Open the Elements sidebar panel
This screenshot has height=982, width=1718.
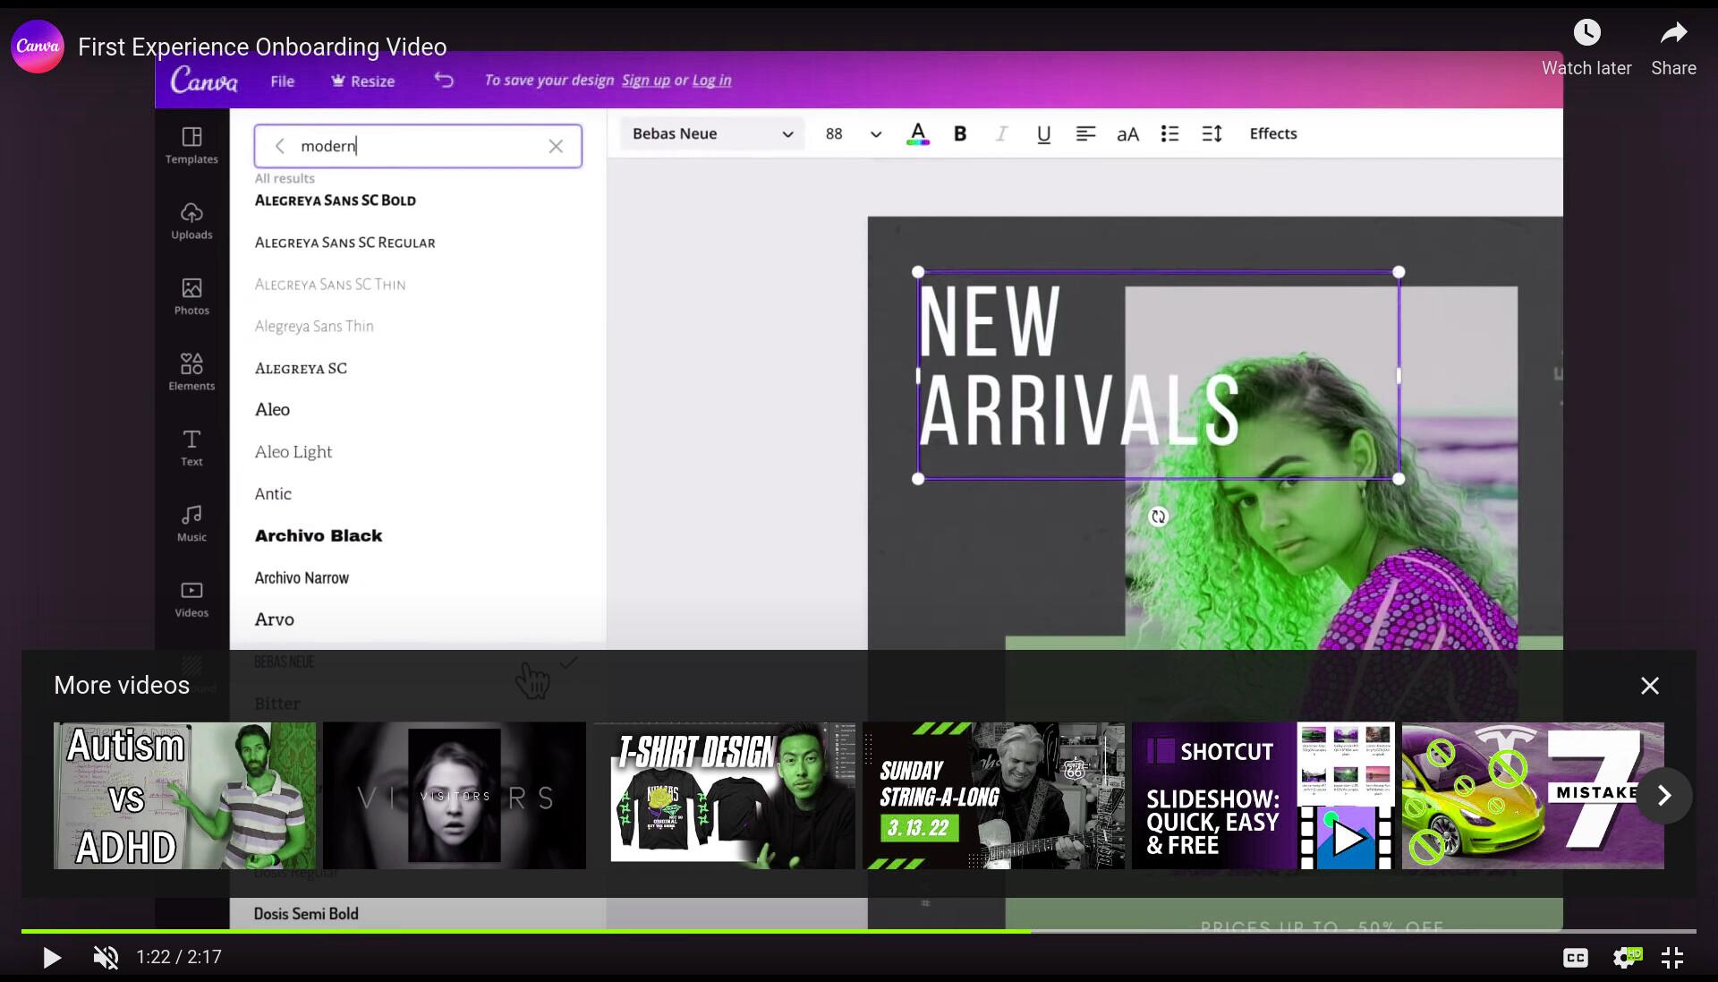coord(191,372)
